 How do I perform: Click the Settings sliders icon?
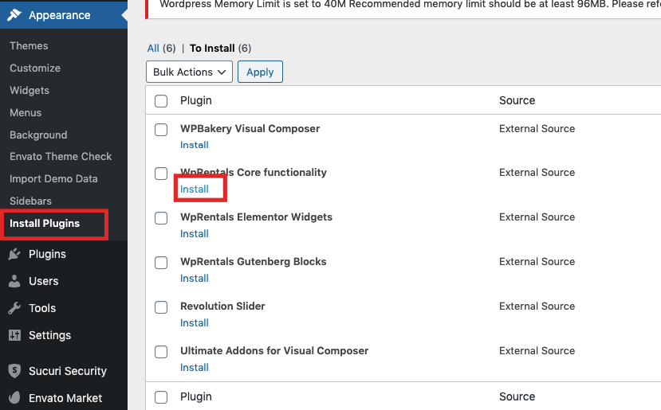[14, 335]
